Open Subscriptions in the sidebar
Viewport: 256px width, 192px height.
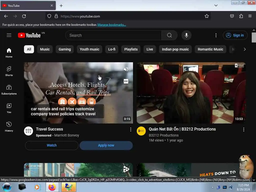coord(9,90)
